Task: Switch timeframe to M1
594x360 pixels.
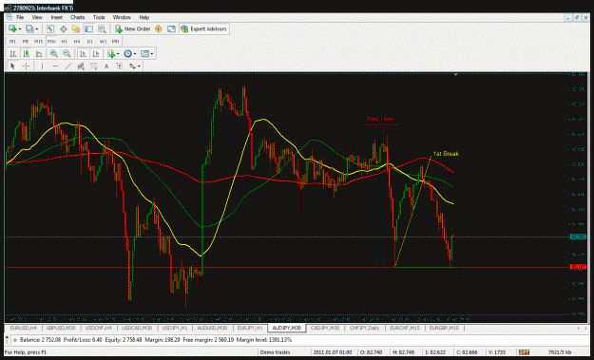Action: point(12,41)
